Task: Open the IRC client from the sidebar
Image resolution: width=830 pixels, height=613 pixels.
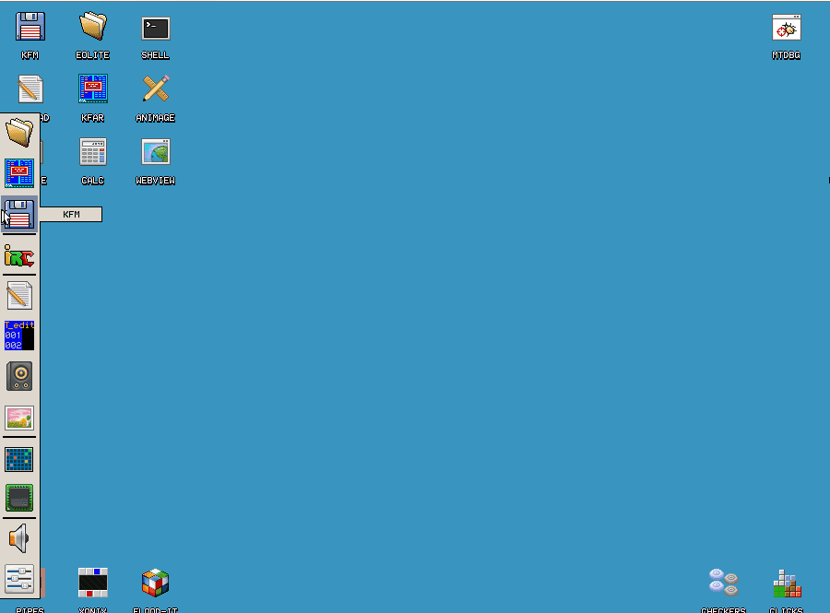Action: pos(19,257)
